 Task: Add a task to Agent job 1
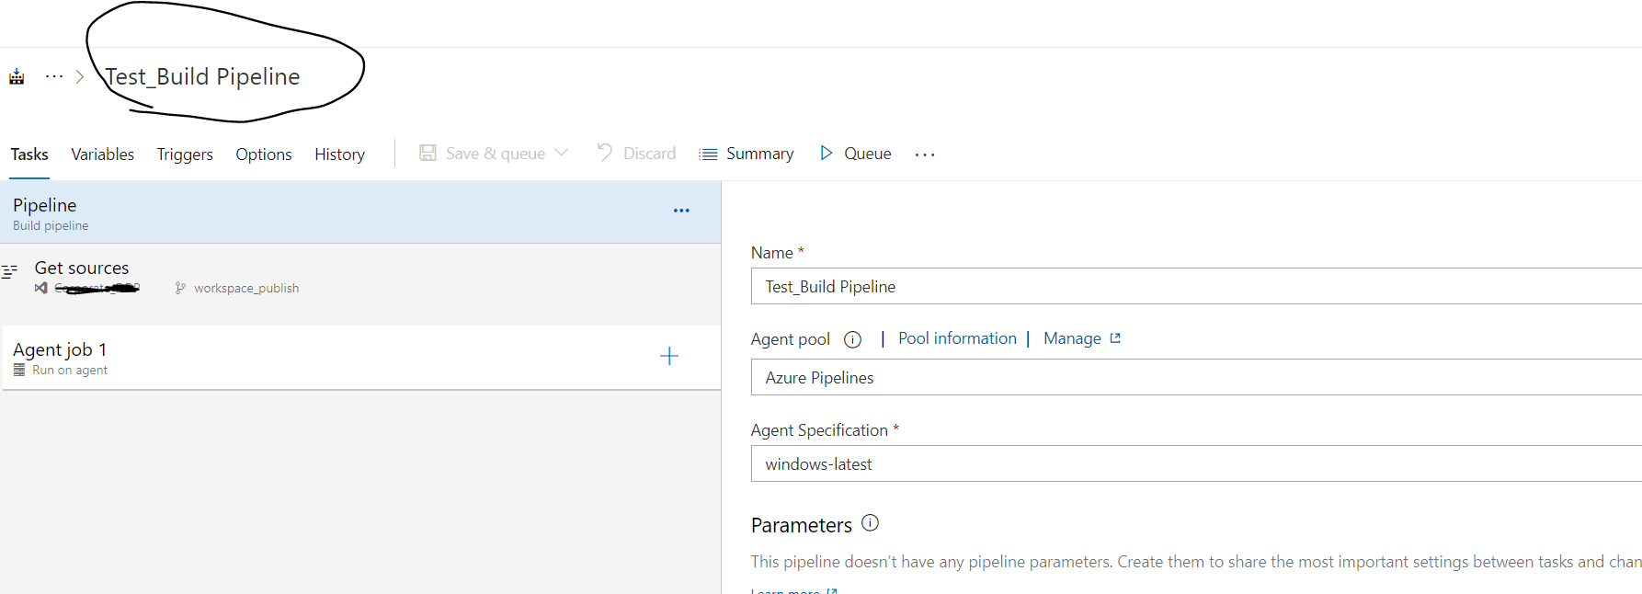[x=668, y=356]
